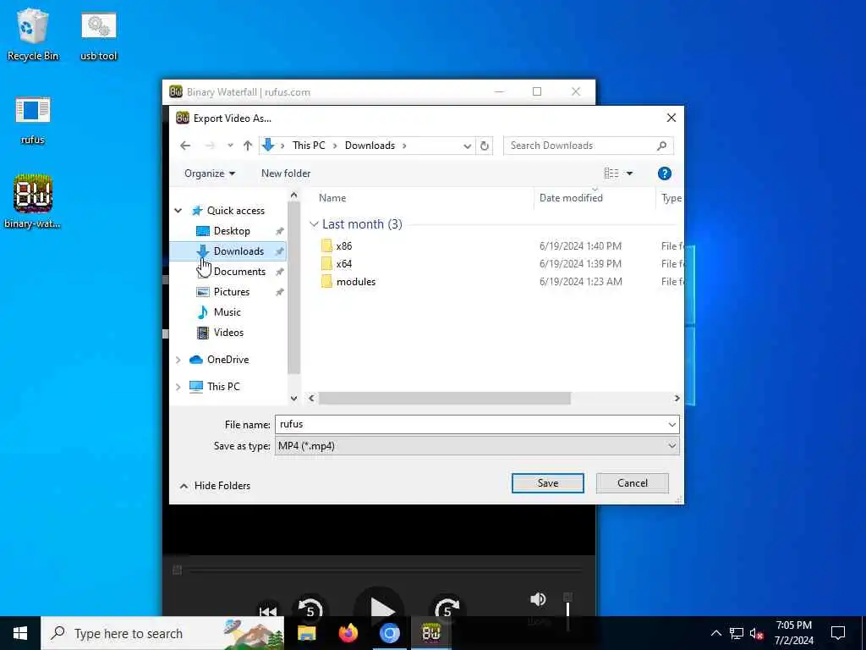Expand the This PC tree node
The image size is (866, 650).
tap(178, 387)
